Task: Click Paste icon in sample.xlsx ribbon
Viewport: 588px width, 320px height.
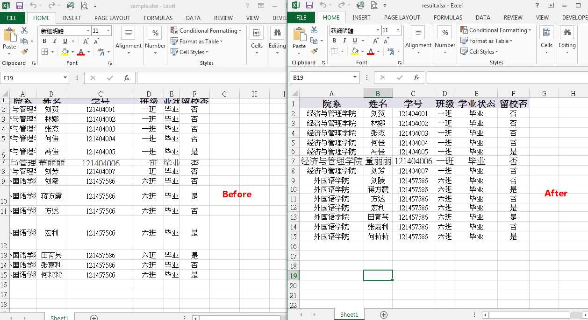Action: coord(9,35)
